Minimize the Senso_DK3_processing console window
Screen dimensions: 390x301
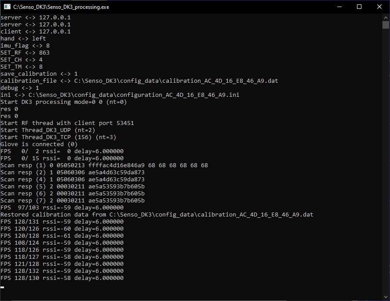[x=339, y=7]
